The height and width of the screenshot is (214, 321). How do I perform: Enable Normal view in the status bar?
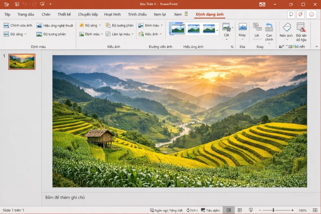click(x=229, y=210)
